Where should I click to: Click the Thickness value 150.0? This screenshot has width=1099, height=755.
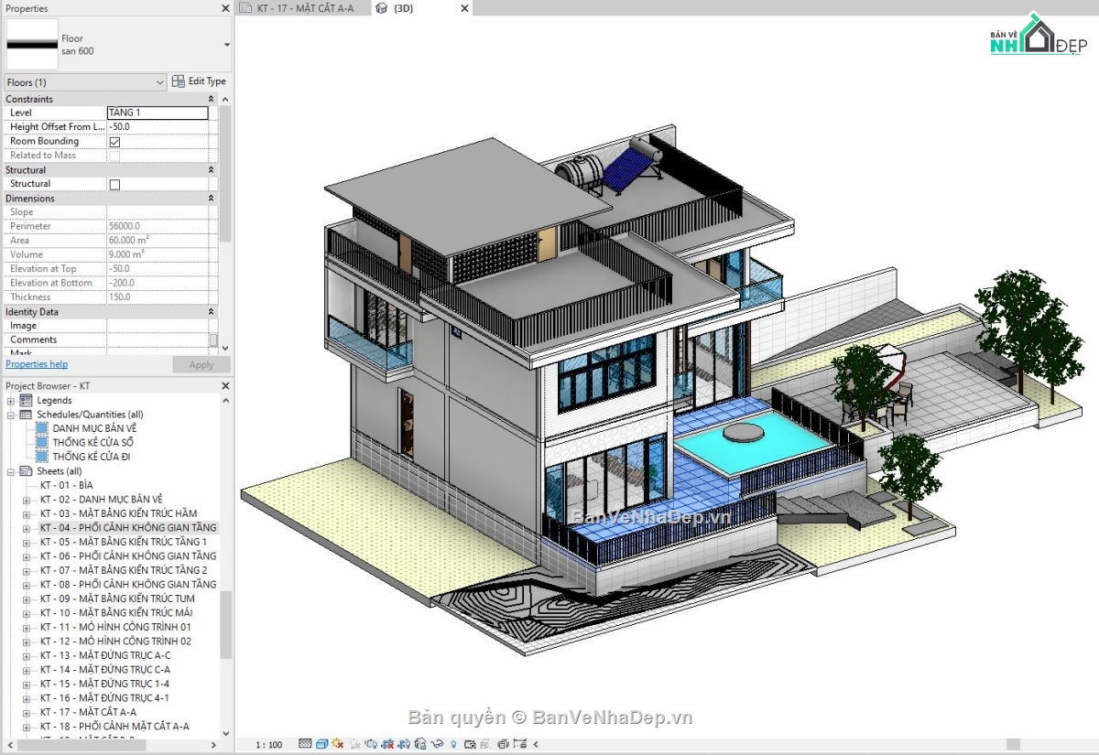pyautogui.click(x=158, y=297)
